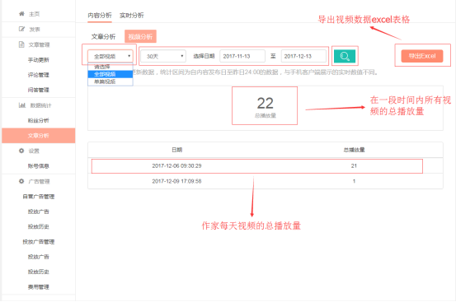The image size is (456, 302).
Task: Open the 30天 time range dropdown
Action: (x=163, y=56)
